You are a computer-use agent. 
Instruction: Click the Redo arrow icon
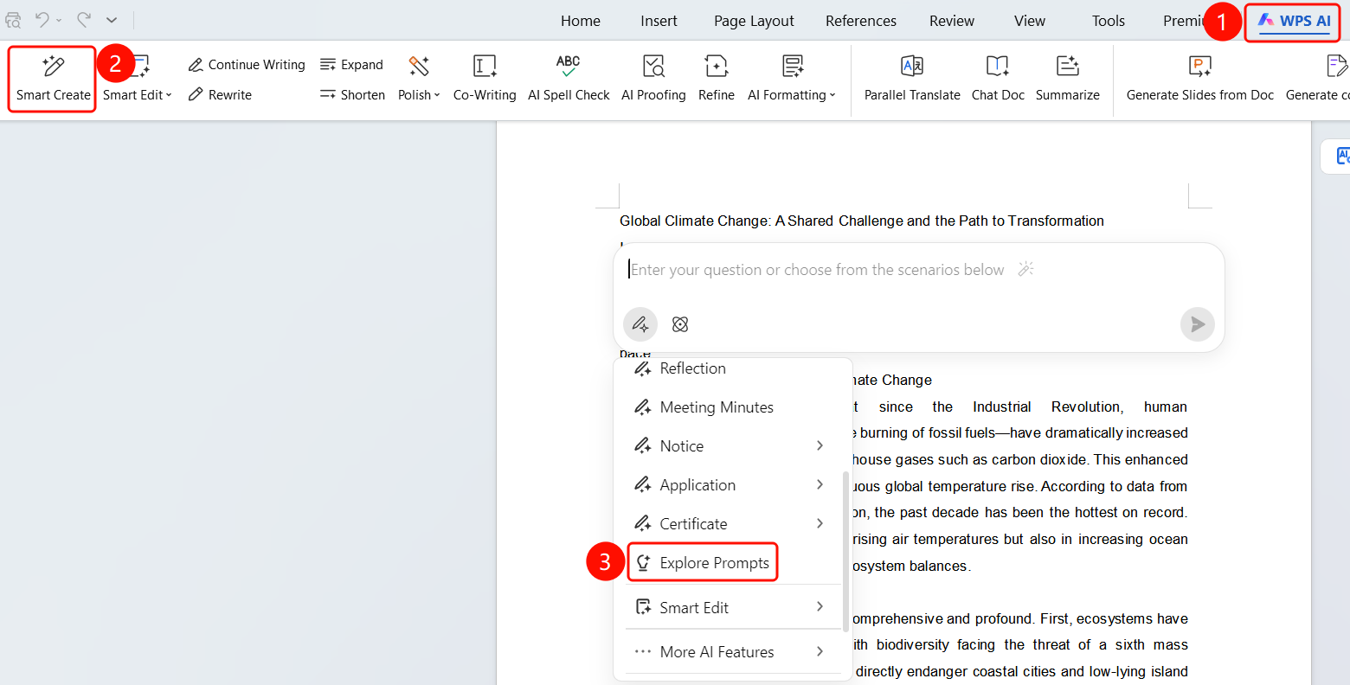point(84,19)
